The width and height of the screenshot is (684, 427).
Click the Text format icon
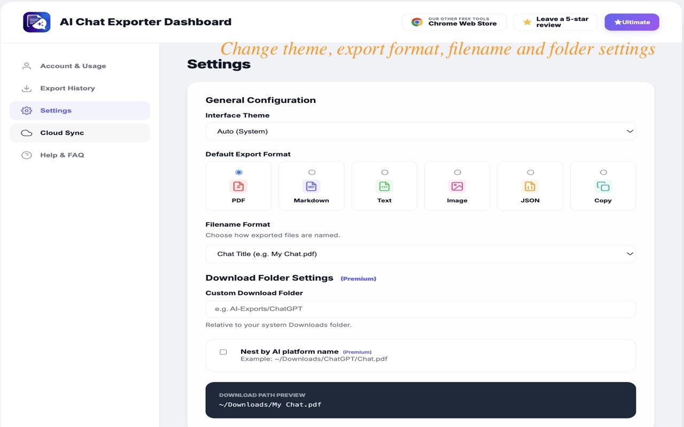pyautogui.click(x=384, y=186)
